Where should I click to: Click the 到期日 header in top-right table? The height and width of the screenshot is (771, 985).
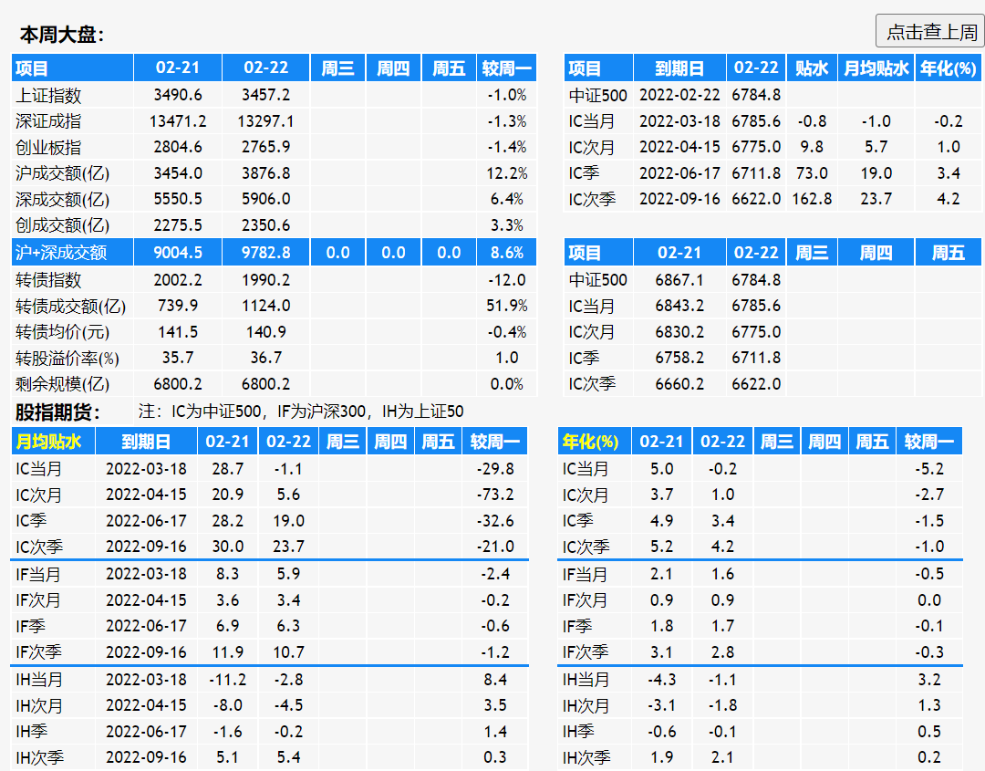pyautogui.click(x=679, y=68)
